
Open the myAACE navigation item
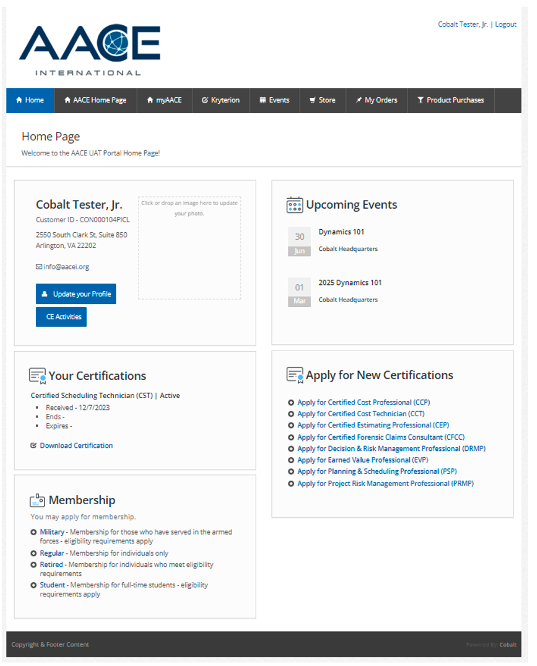(x=164, y=100)
